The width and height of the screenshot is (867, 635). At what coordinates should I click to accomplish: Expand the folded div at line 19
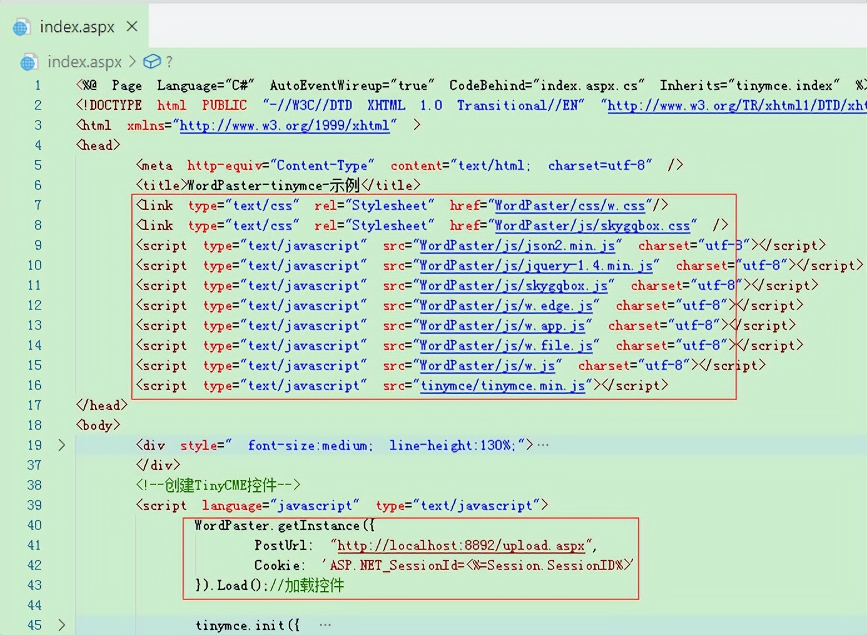pos(61,445)
